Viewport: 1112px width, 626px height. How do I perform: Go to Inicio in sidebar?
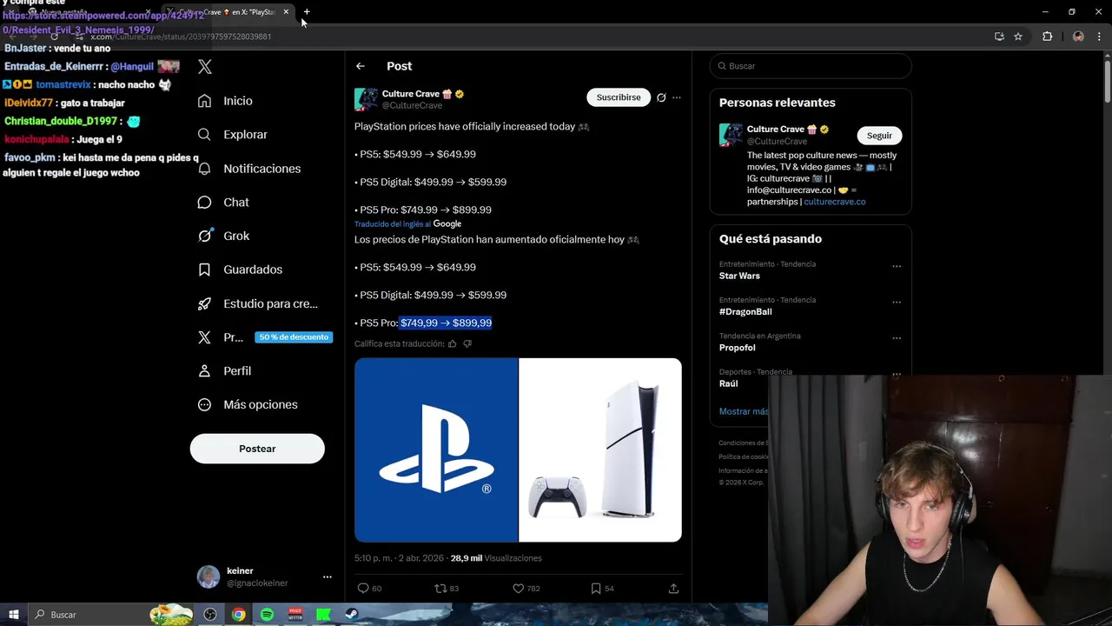click(225, 101)
